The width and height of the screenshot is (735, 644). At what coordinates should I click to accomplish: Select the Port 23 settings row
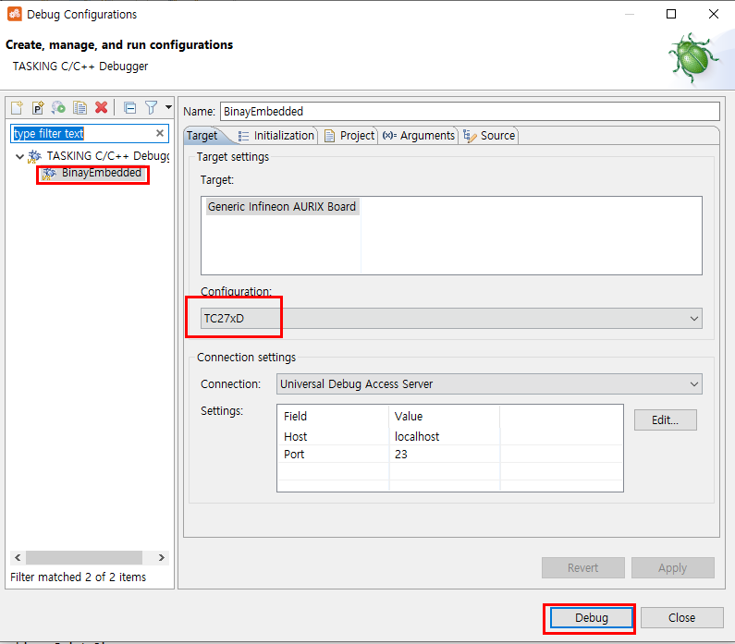(x=449, y=455)
